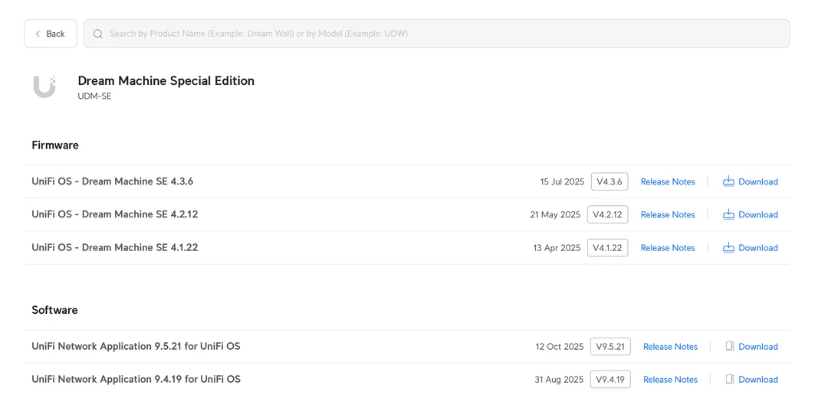Focus the product name search field
828x395 pixels.
pyautogui.click(x=445, y=34)
